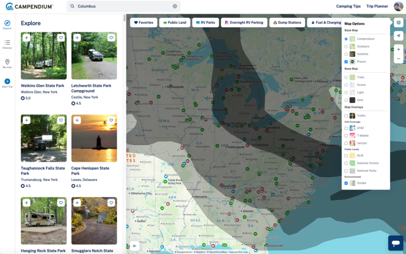Add Letchworth State Park Campground to trip

(x=77, y=38)
